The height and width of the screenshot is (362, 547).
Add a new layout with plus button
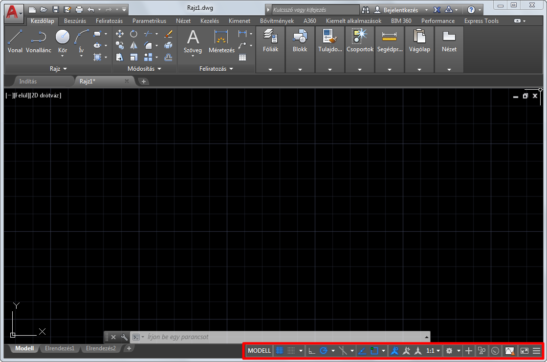(x=129, y=348)
